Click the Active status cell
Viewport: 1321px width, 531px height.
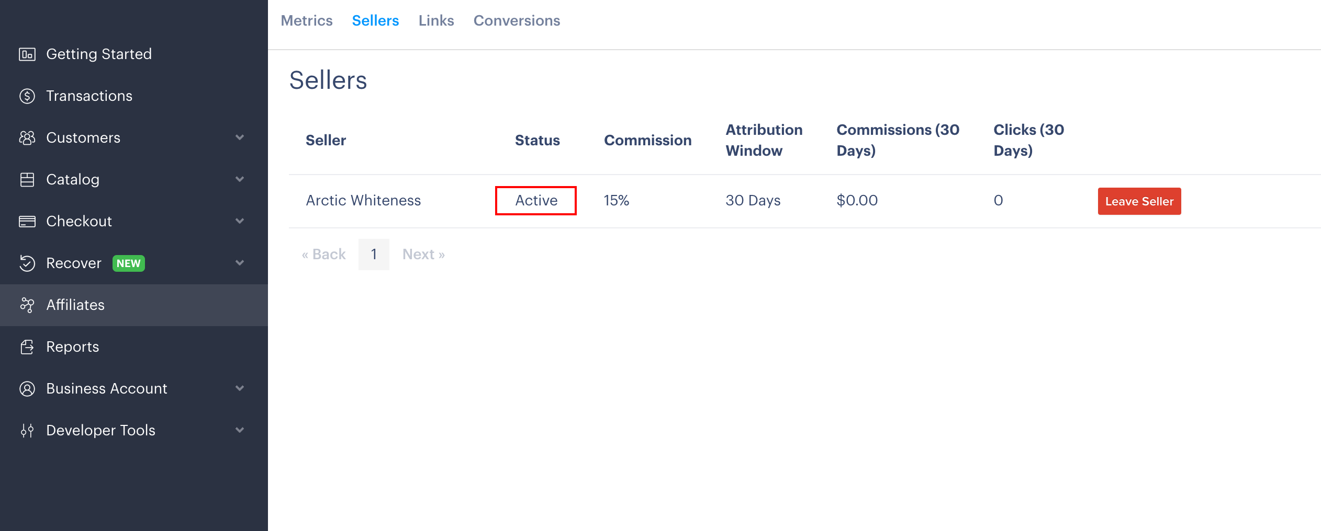click(536, 201)
